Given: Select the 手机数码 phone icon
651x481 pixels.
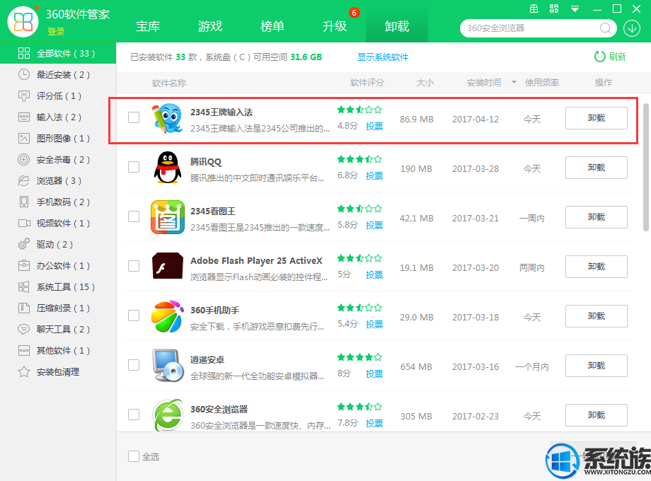Looking at the screenshot, I should click(24, 202).
